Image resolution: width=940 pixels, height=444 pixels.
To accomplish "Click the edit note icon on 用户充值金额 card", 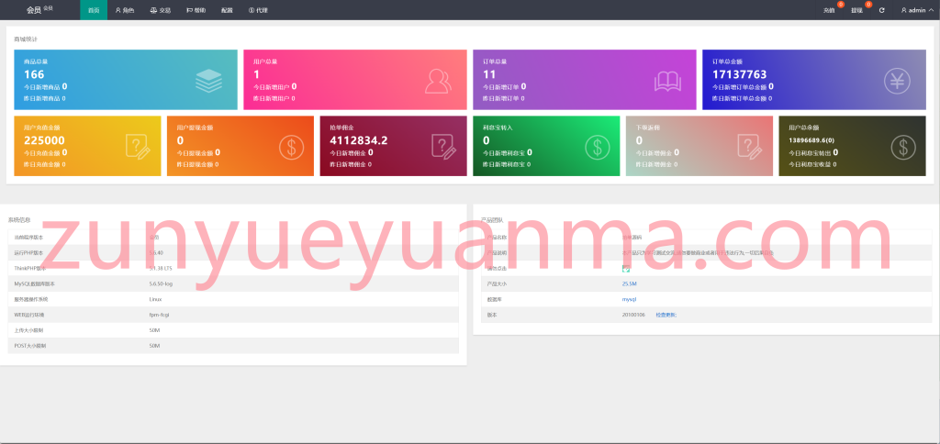I will (x=138, y=147).
